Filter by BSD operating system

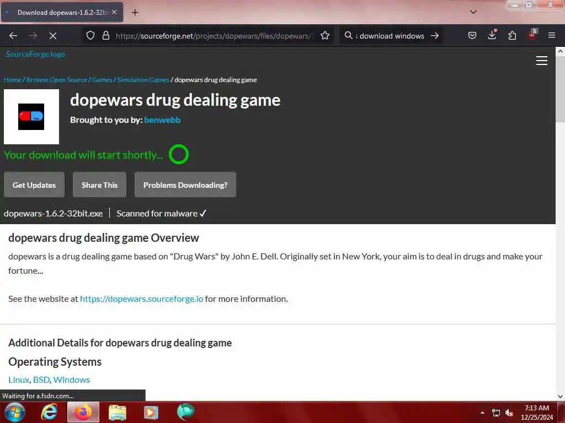(41, 380)
